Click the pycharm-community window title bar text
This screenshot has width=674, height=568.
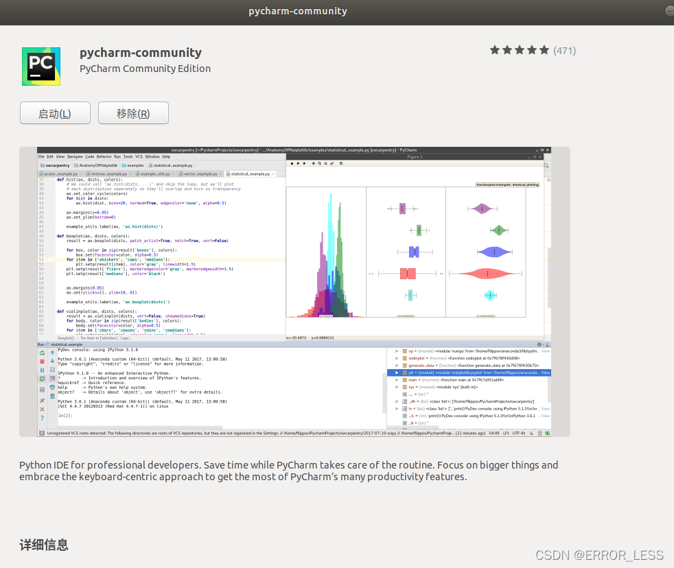[x=298, y=11]
